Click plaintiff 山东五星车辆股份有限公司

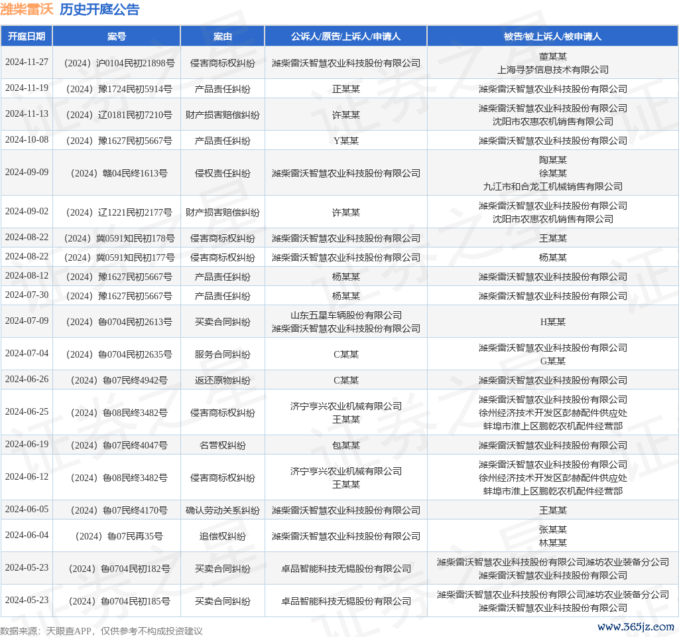346,315
